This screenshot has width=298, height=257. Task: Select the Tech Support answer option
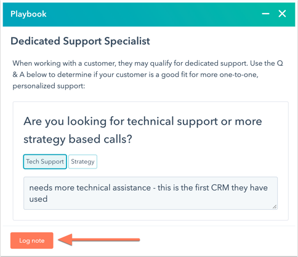pyautogui.click(x=45, y=162)
